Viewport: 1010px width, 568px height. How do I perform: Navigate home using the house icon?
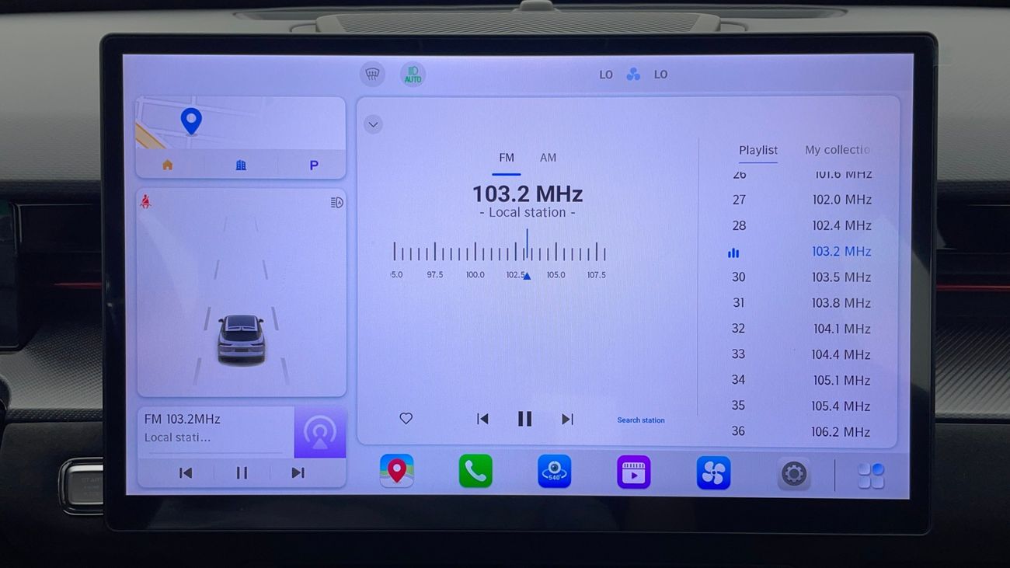[x=168, y=166]
